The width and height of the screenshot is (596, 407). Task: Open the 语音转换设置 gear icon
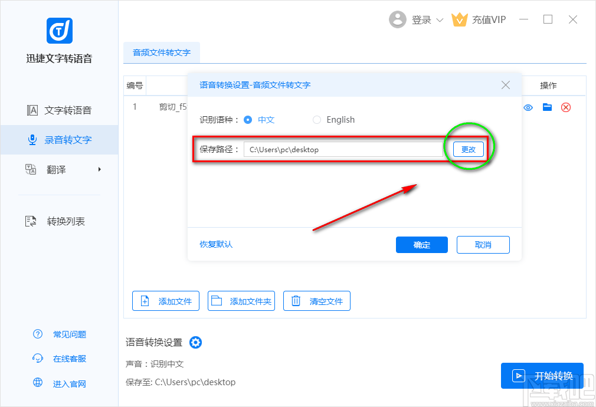coord(195,342)
